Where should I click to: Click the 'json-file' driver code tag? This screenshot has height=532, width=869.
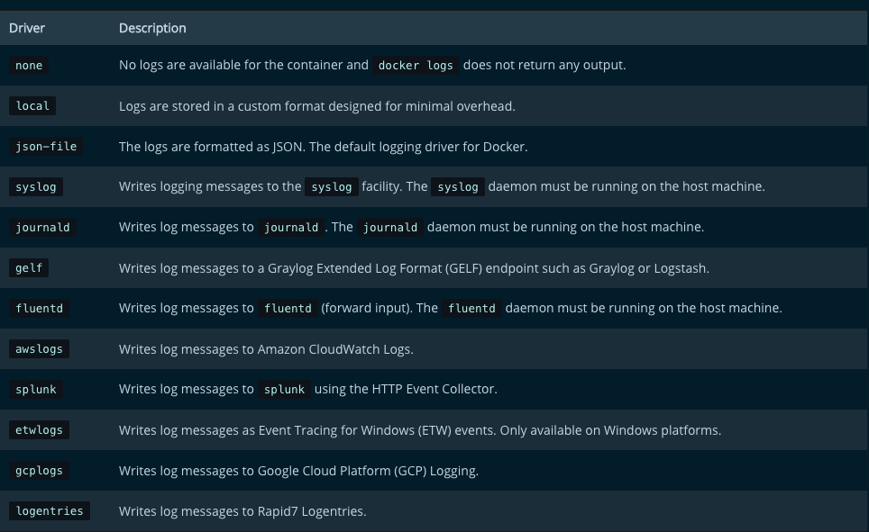[46, 146]
